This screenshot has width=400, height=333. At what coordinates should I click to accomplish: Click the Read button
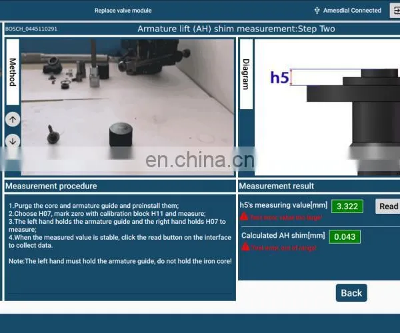(388, 206)
